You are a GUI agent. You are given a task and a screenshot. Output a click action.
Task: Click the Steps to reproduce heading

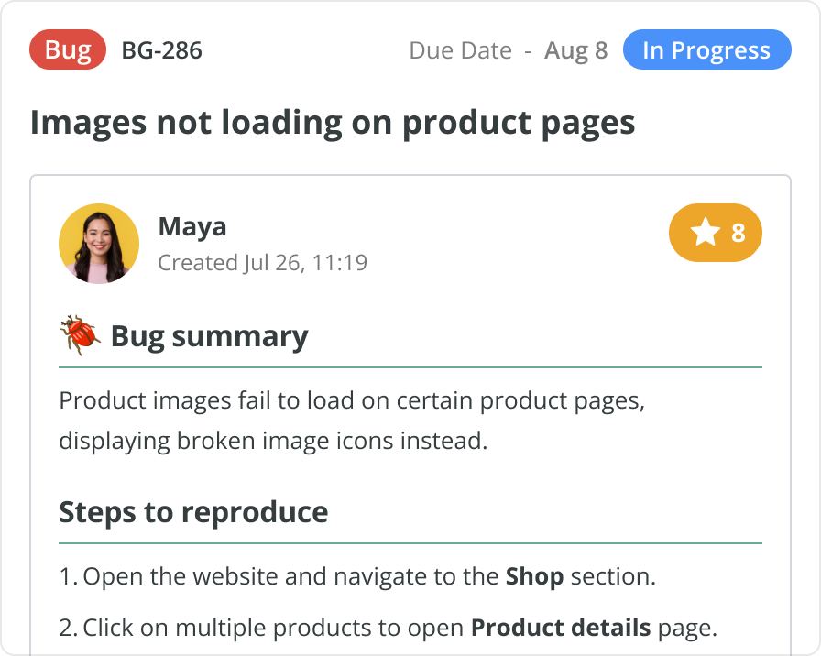[193, 511]
